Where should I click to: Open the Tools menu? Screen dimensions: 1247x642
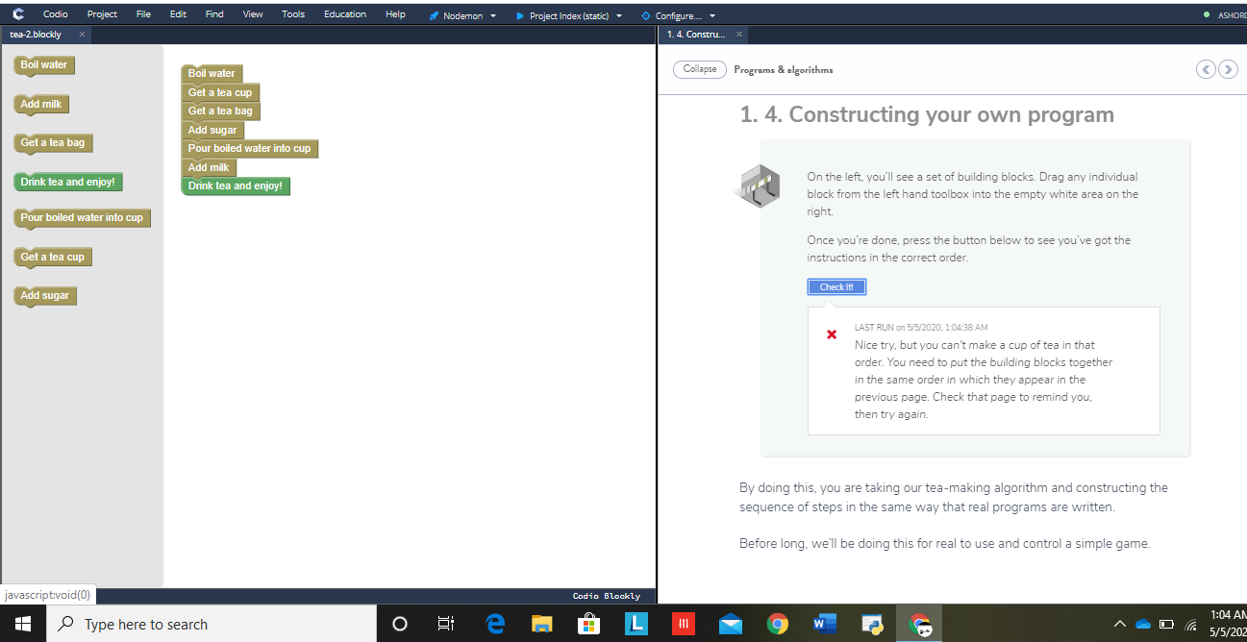[x=293, y=13]
